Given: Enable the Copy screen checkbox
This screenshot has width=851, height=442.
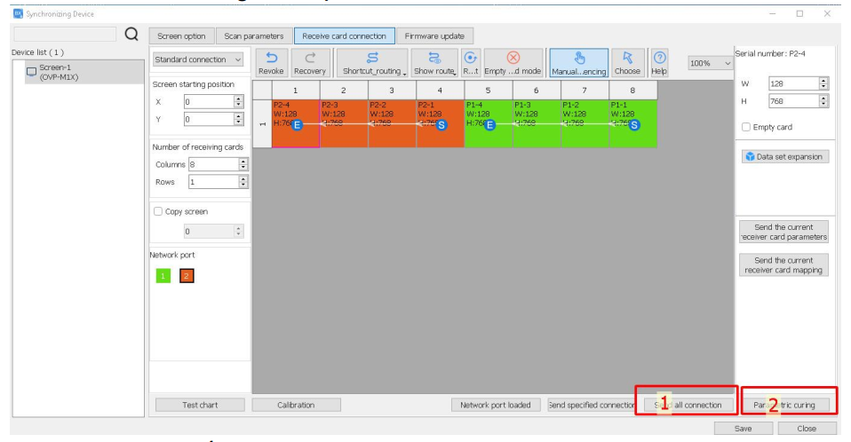Looking at the screenshot, I should click(158, 211).
